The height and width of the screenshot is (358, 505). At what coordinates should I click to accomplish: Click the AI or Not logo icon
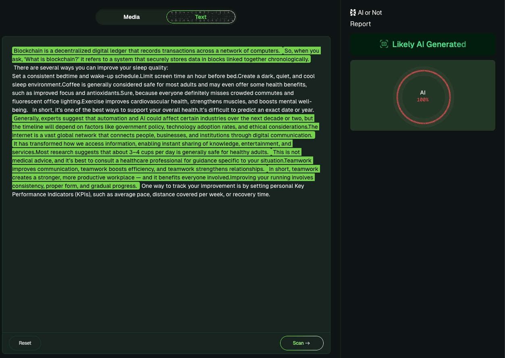[353, 12]
